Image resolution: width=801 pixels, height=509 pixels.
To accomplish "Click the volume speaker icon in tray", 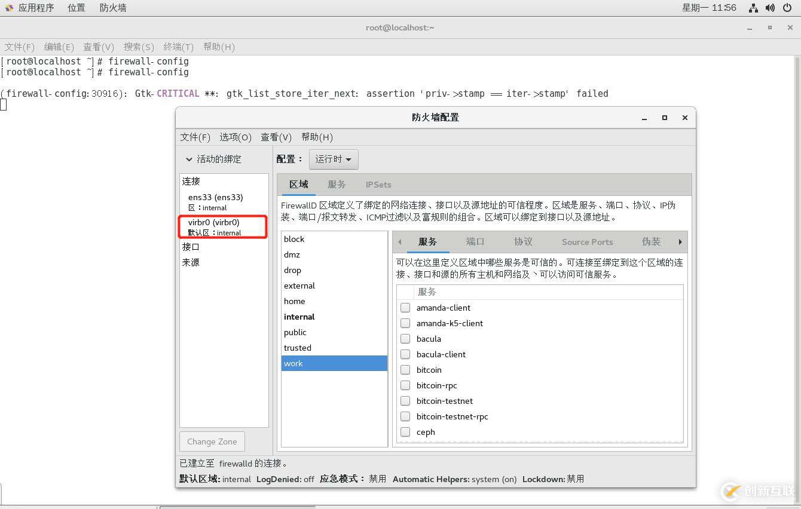I will pos(770,8).
